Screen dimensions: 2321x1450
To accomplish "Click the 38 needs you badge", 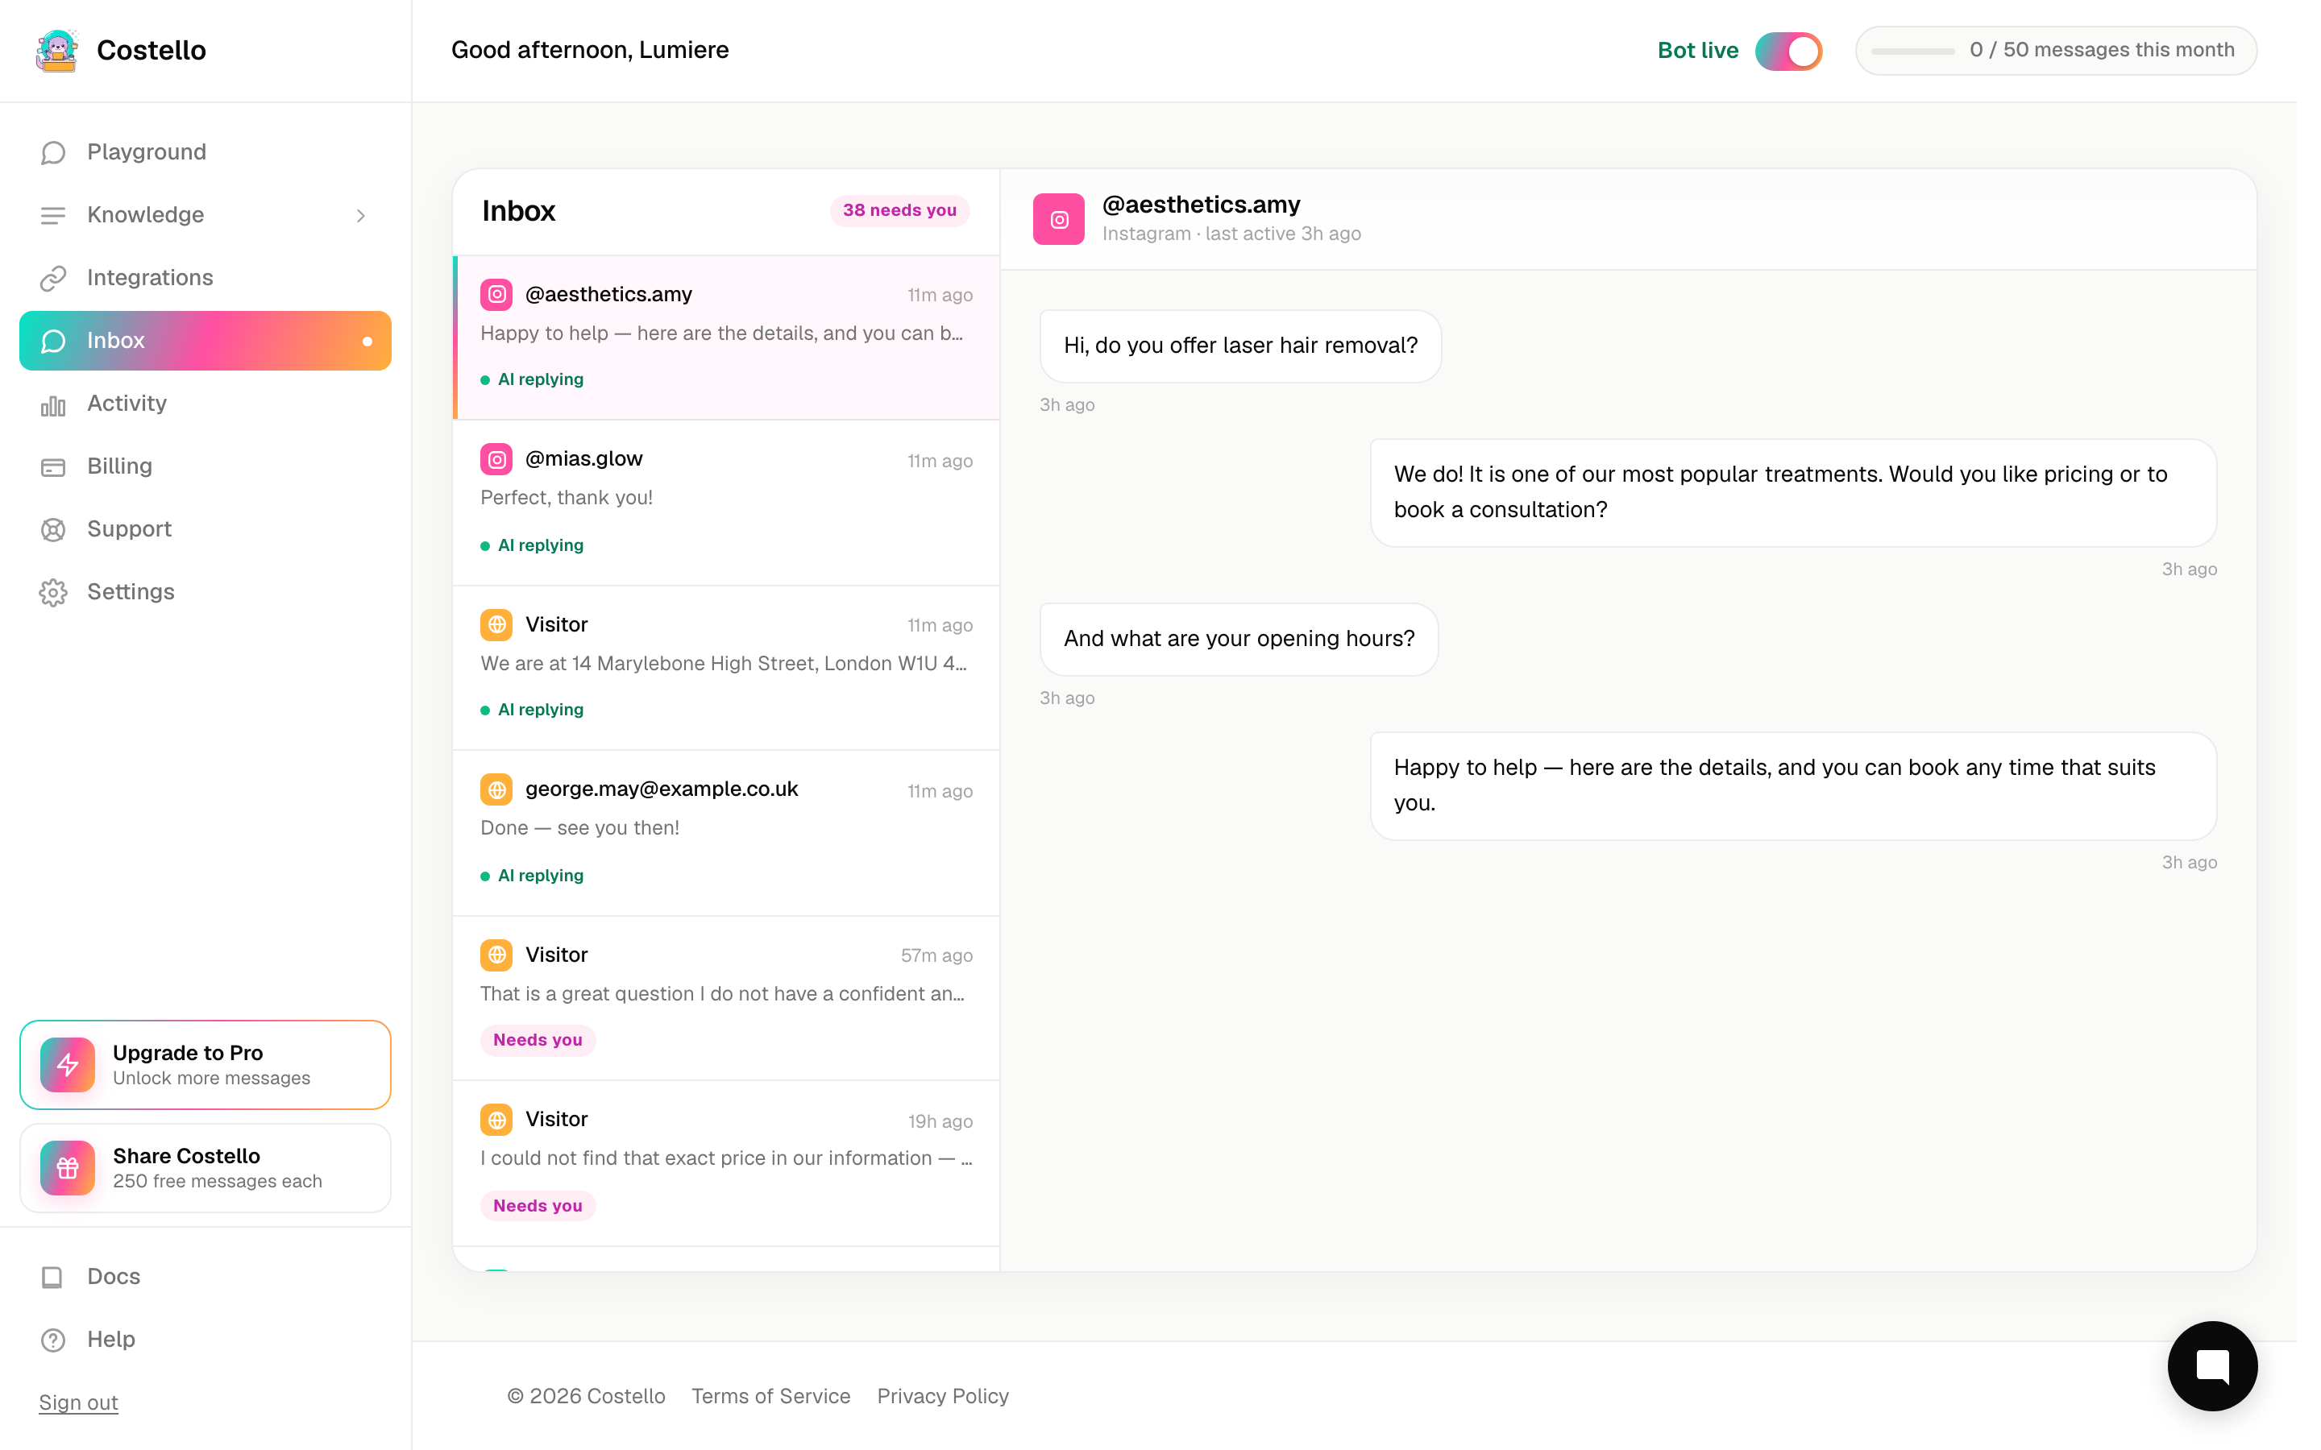I will [x=899, y=210].
